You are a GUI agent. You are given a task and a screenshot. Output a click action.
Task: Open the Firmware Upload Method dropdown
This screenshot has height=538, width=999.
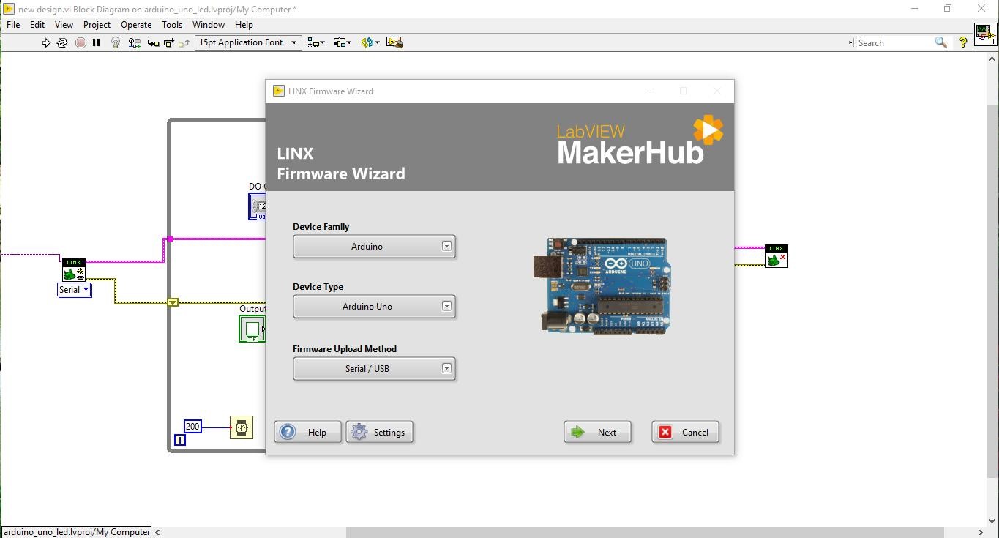coord(374,369)
